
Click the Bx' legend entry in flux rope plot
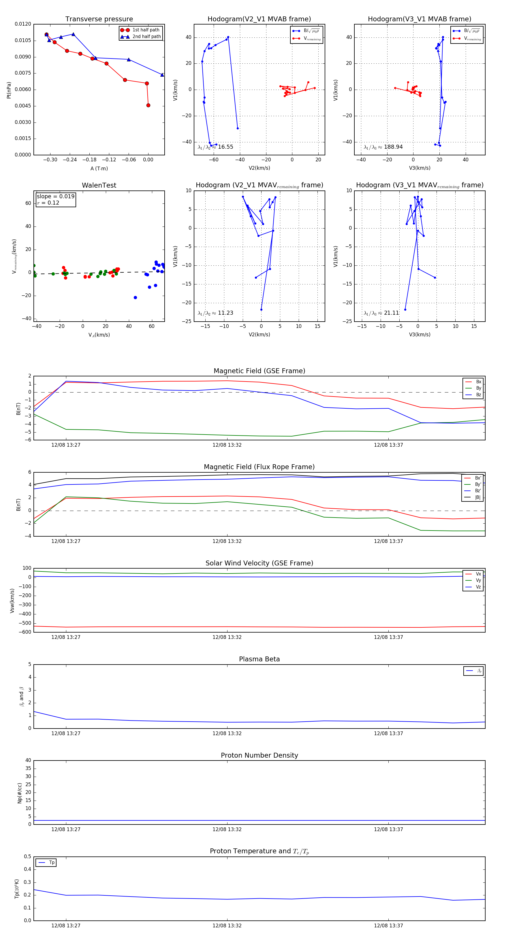[x=473, y=478]
